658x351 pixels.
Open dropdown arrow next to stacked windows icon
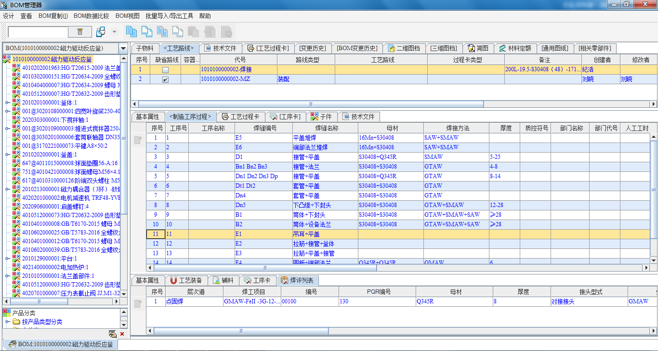pos(114,32)
